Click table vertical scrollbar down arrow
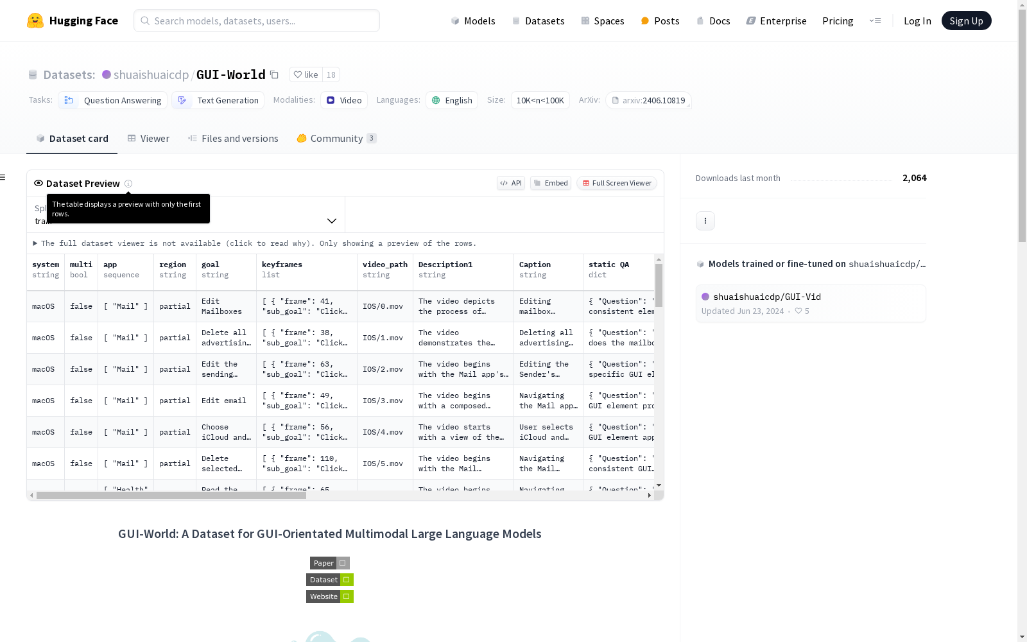 tap(659, 485)
